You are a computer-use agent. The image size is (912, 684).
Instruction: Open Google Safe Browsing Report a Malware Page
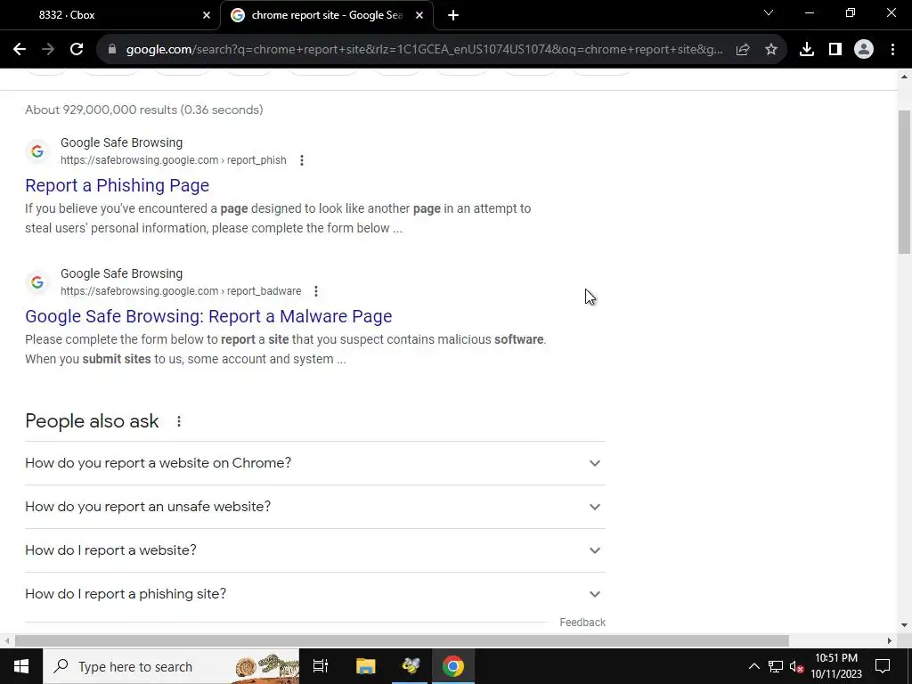click(x=208, y=316)
